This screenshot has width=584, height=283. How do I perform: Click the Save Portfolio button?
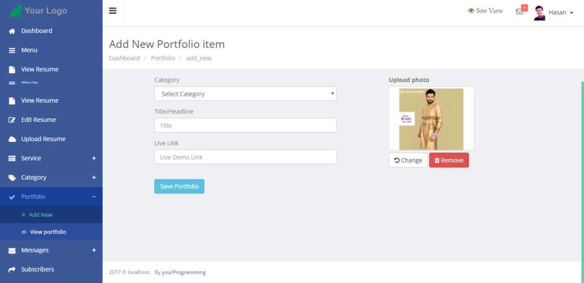coord(179,186)
